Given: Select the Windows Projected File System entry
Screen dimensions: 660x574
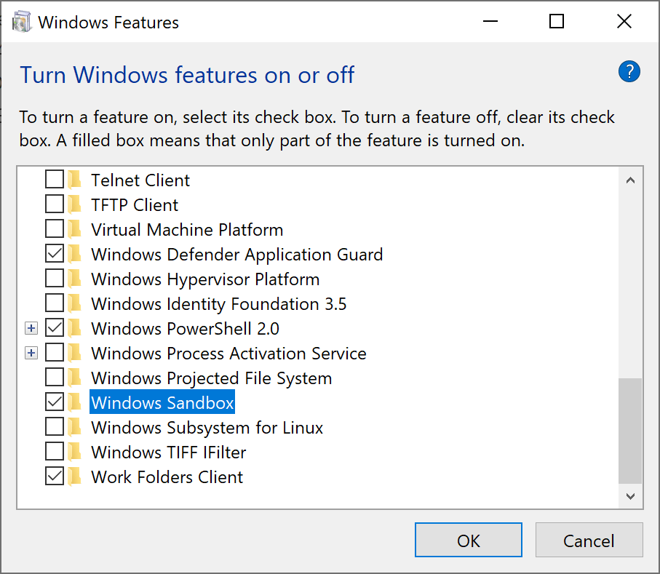Looking at the screenshot, I should tap(211, 378).
